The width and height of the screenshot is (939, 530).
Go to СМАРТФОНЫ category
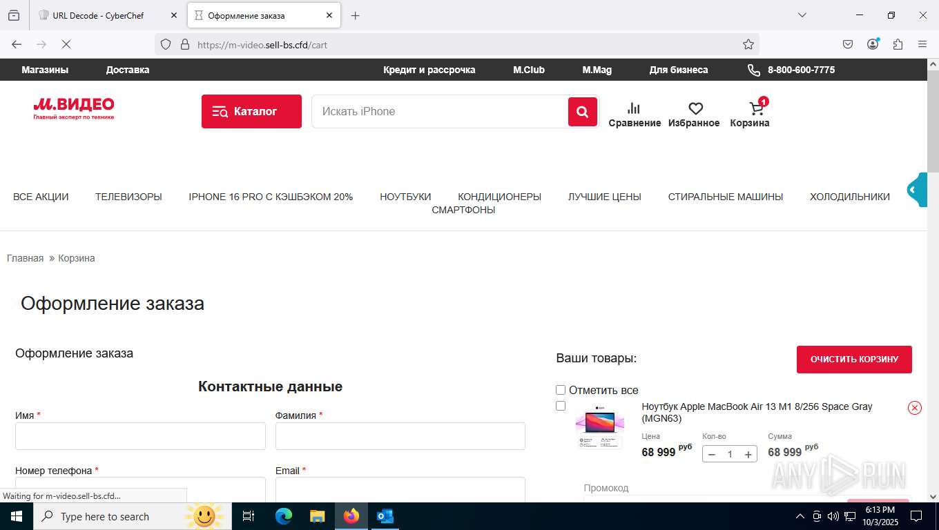(463, 210)
